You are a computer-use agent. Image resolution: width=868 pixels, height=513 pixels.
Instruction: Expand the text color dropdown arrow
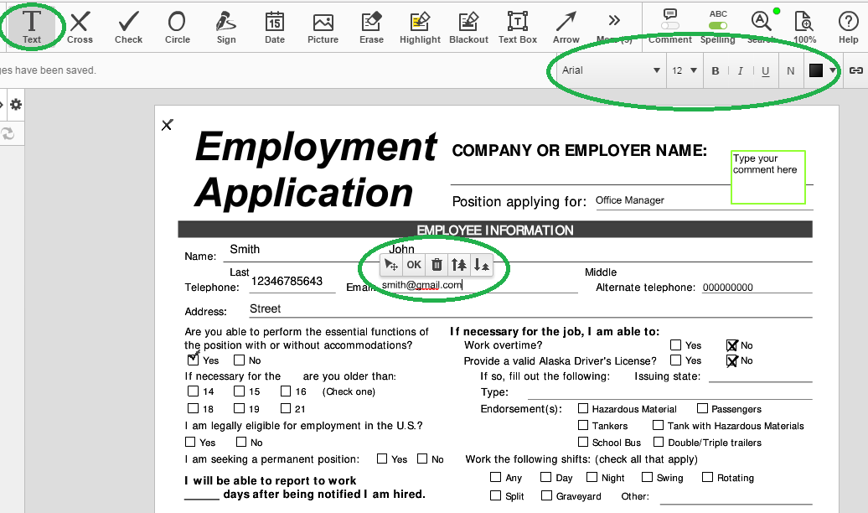[x=833, y=70]
